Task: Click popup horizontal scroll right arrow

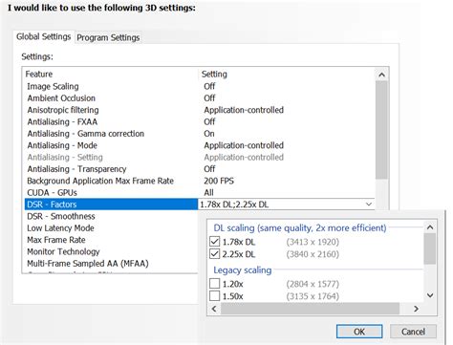Action: pos(416,309)
